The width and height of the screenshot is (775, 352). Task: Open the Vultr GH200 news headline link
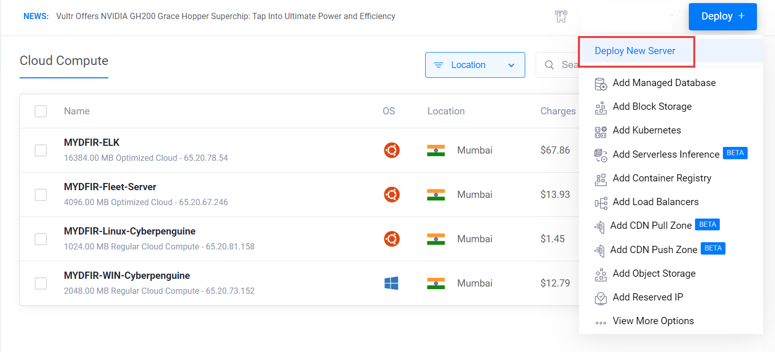(225, 16)
